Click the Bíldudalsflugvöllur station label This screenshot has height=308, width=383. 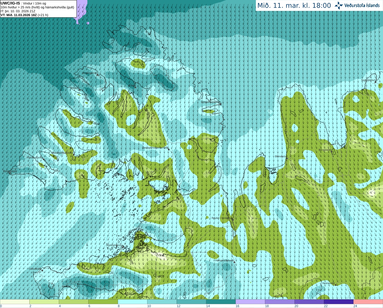click(x=62, y=153)
